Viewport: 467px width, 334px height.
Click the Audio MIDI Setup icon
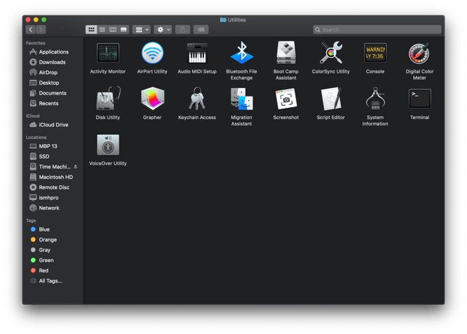point(197,53)
